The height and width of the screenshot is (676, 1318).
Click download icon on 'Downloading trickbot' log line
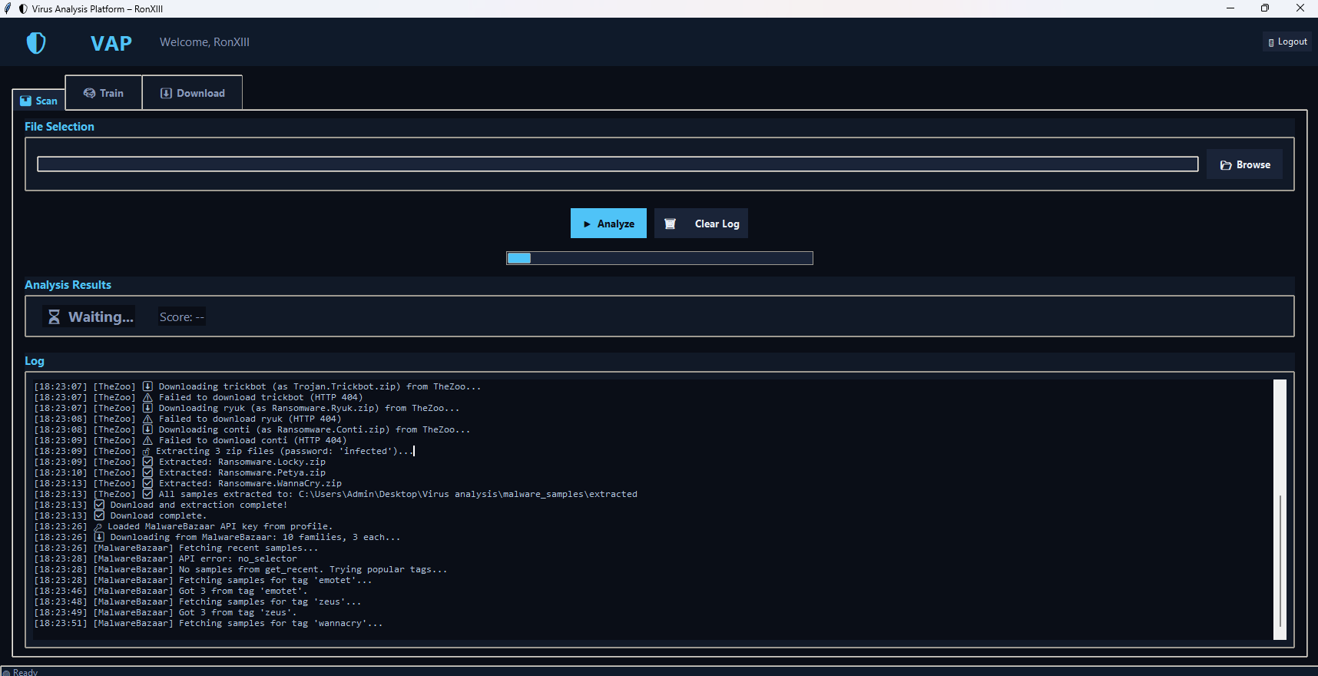tap(147, 386)
